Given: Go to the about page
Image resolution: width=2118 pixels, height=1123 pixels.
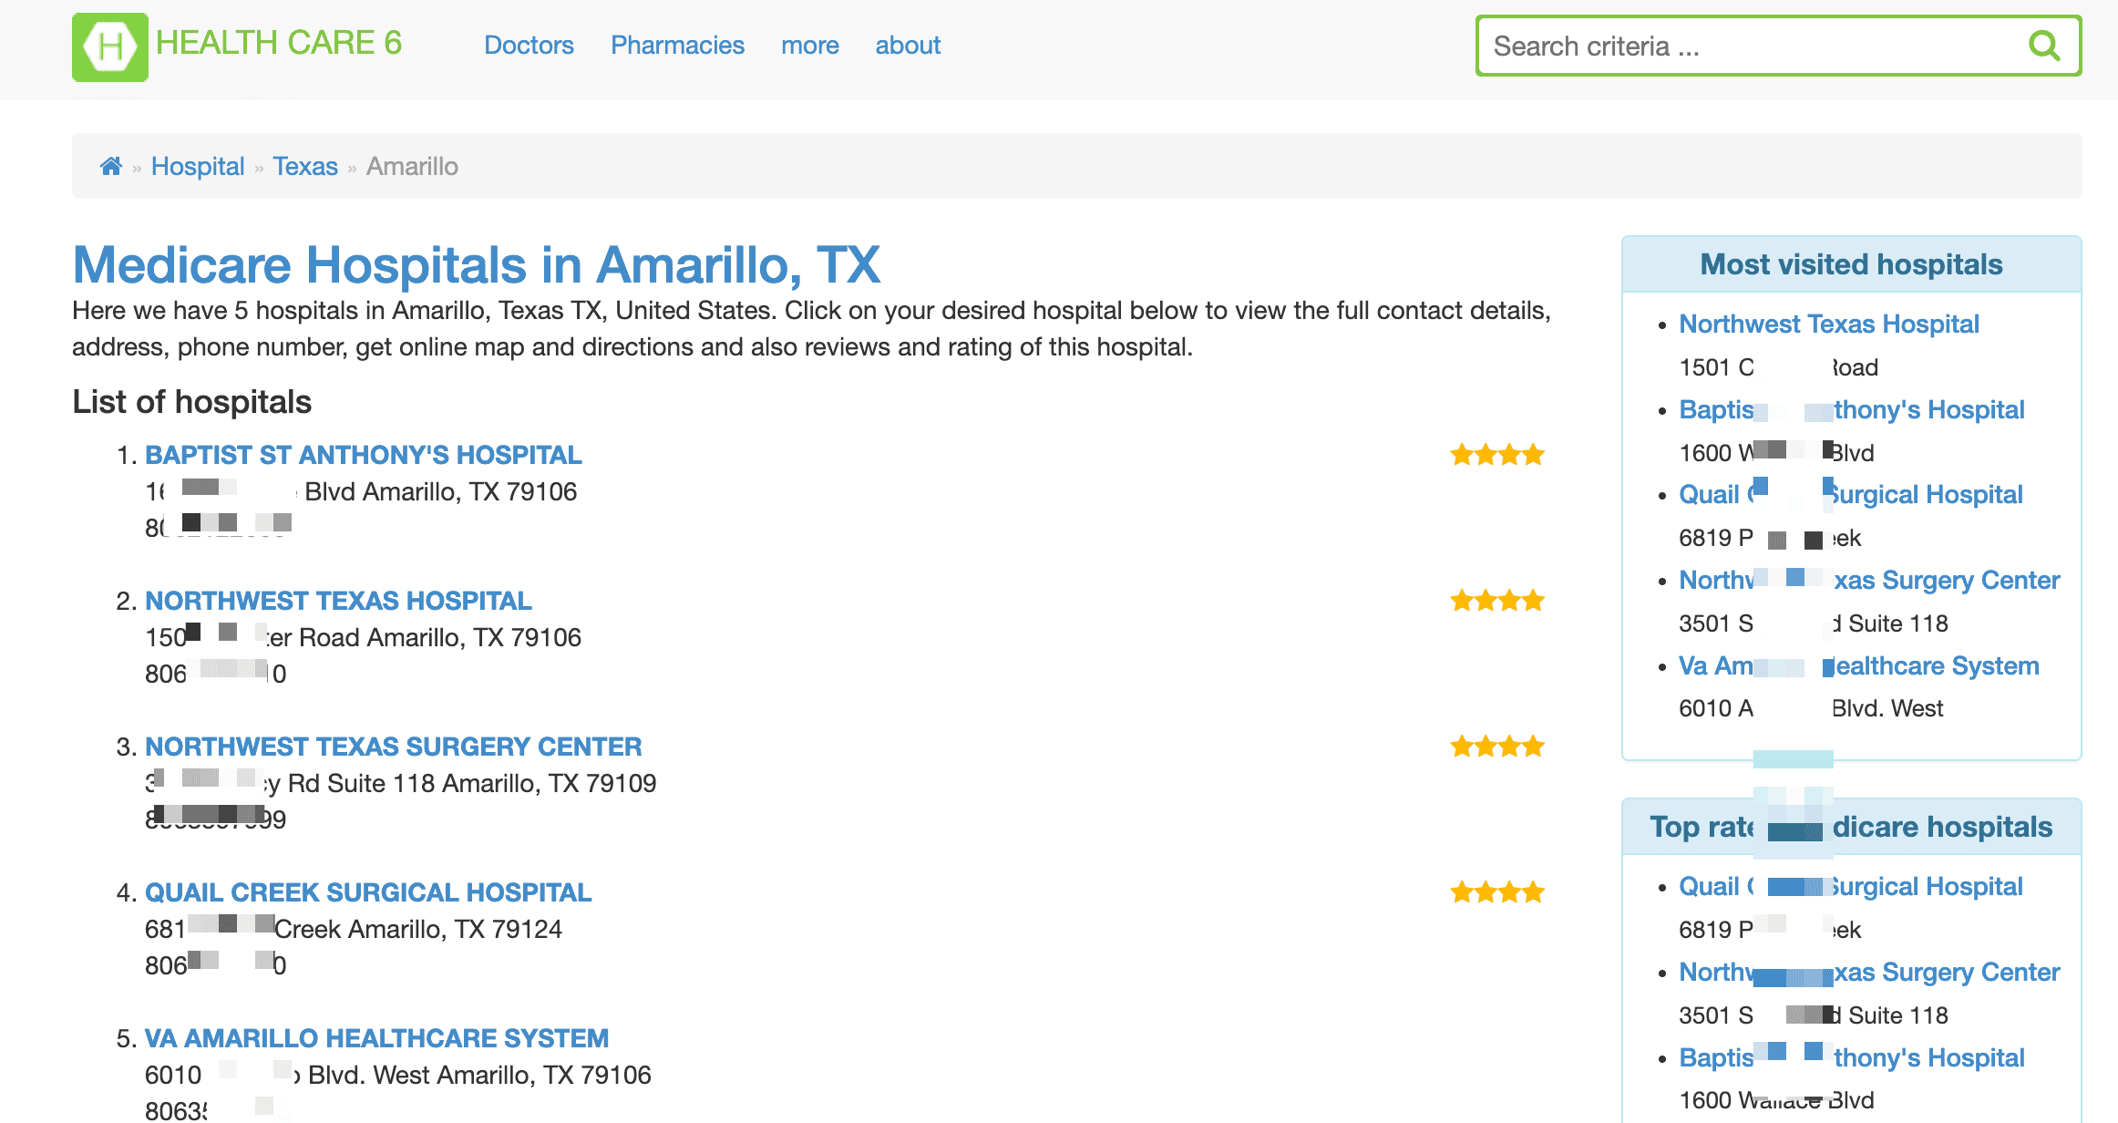Looking at the screenshot, I should point(908,46).
